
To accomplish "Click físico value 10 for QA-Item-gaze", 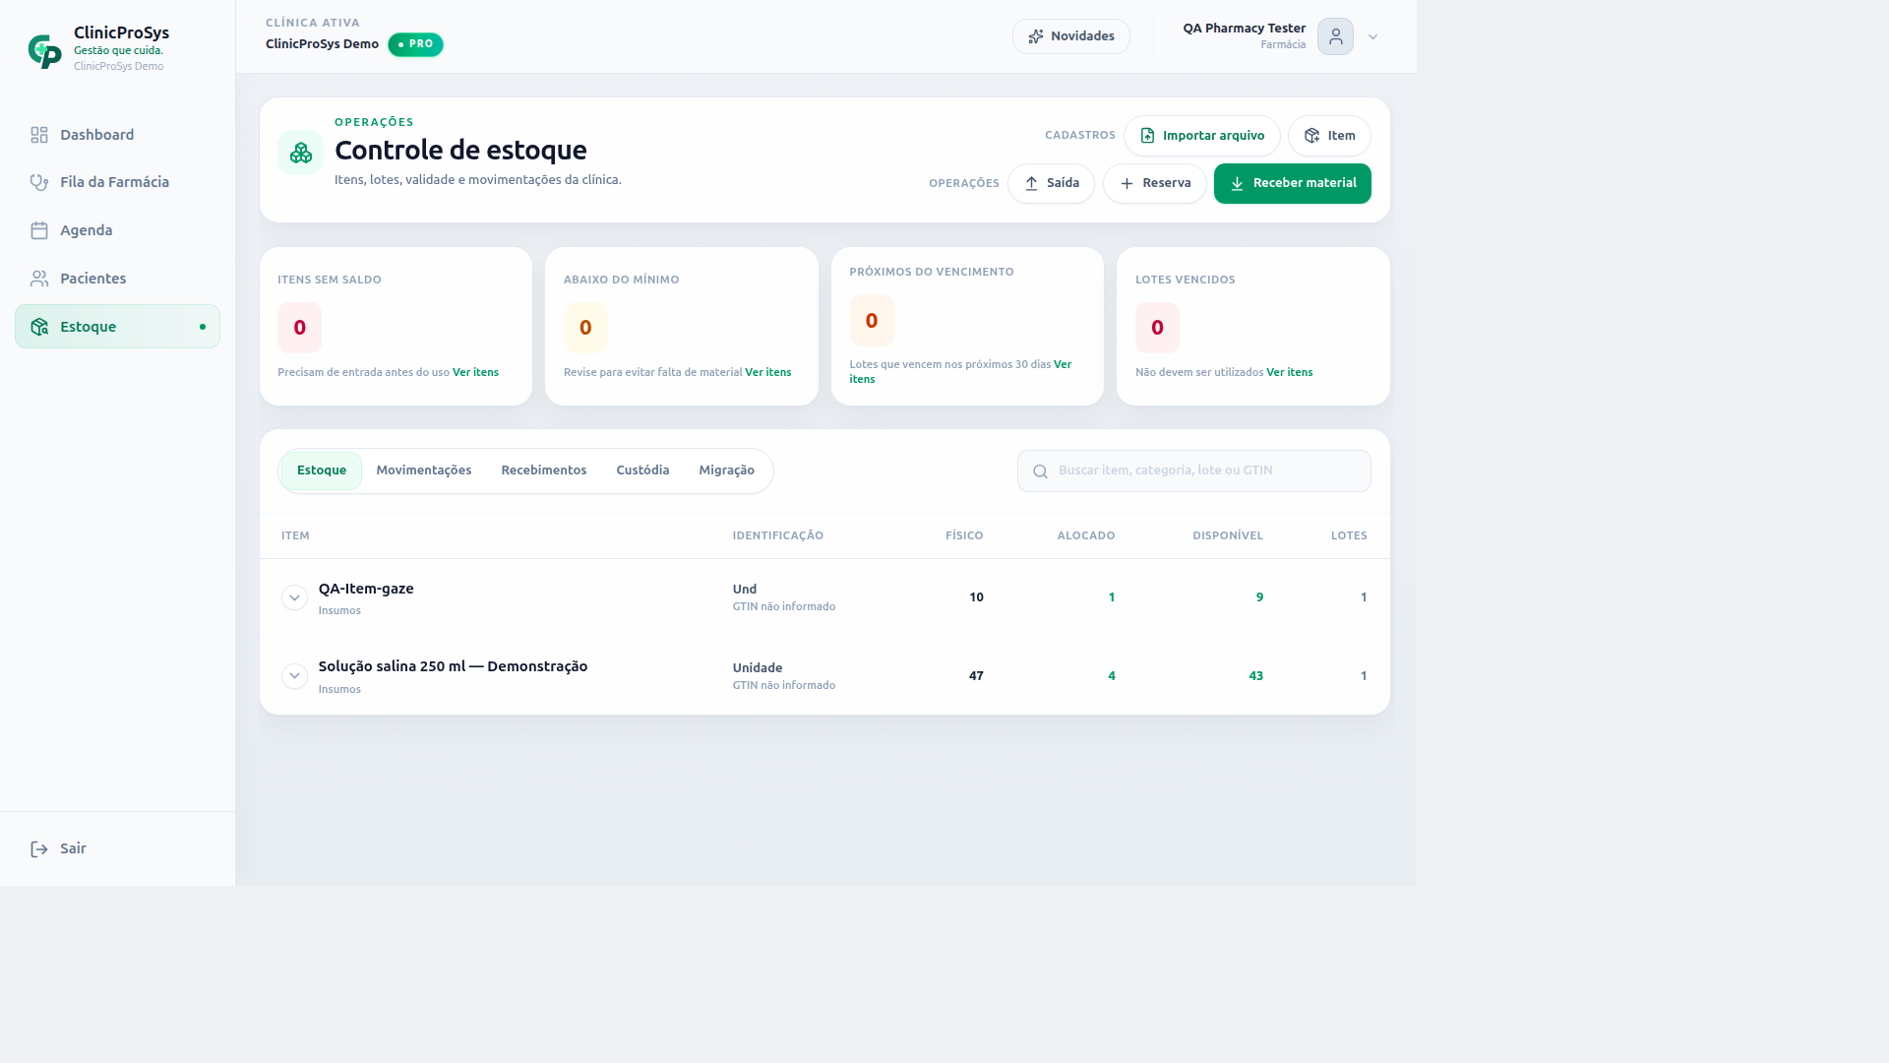I will pos(976,597).
